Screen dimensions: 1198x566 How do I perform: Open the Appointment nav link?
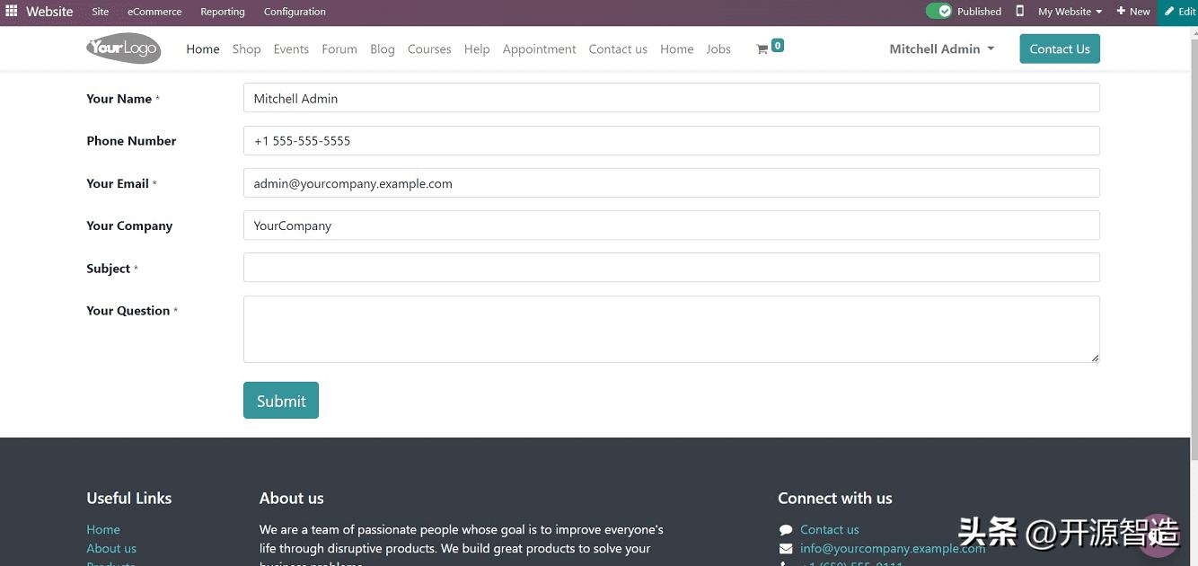pyautogui.click(x=540, y=49)
